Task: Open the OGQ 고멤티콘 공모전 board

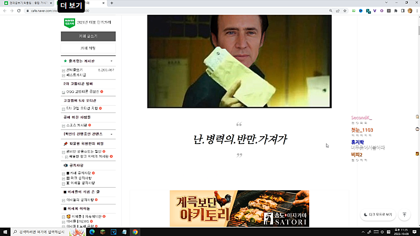Action: 82,91
